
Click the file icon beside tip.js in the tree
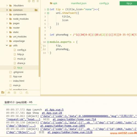tap(15, 68)
